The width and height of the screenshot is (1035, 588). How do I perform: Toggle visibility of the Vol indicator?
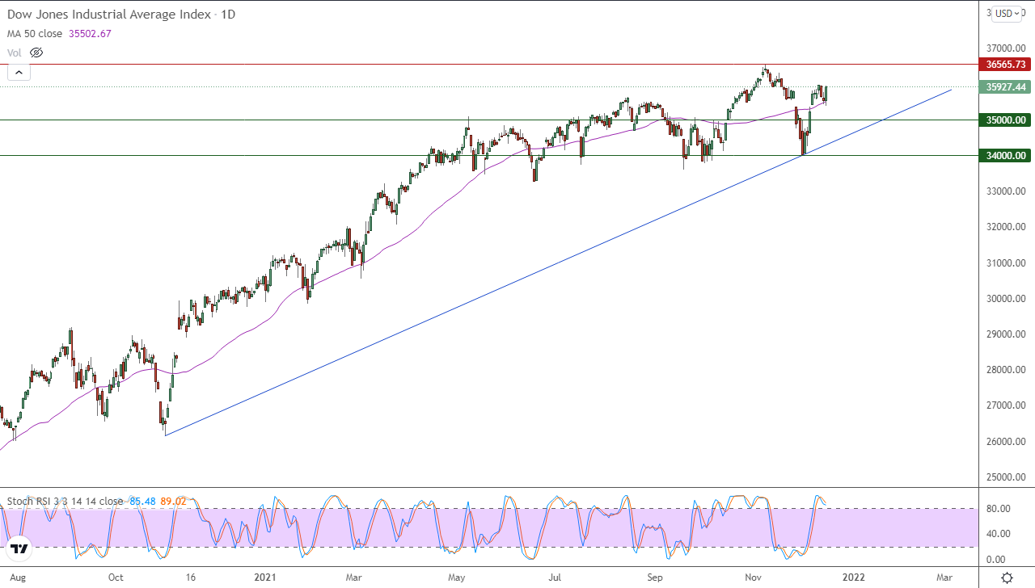[x=36, y=52]
